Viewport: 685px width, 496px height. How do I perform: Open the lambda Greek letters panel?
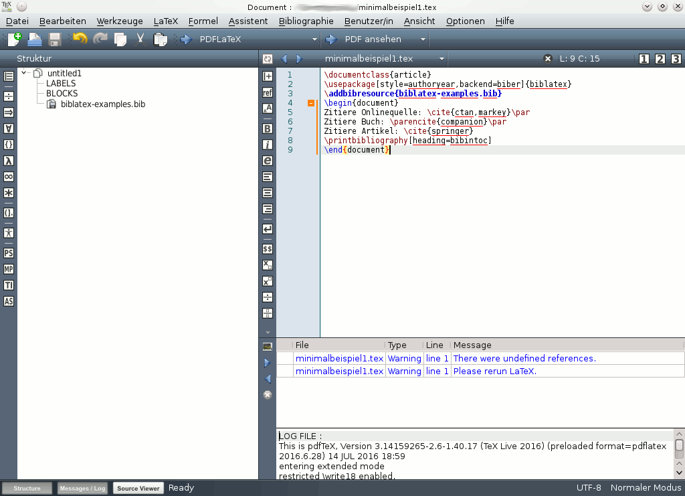[8, 161]
